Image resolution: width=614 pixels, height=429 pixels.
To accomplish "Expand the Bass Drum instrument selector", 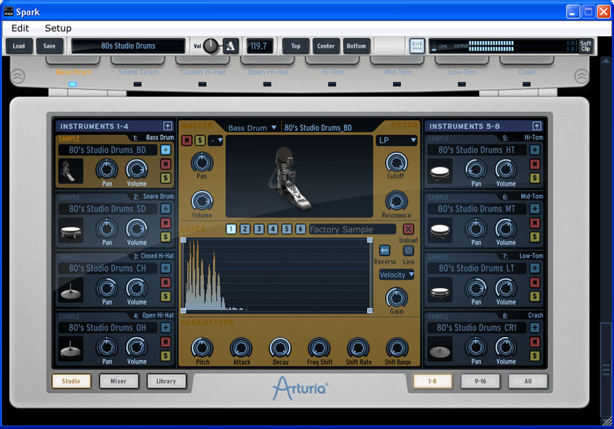I will [x=252, y=128].
